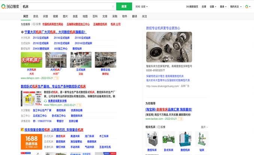Open [淘宝网]-斜背车床品牌汇聚 link
Viewport: 254px width, 155px height.
point(169,110)
